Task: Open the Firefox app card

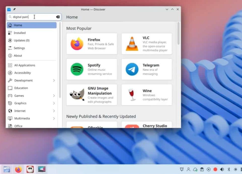Action: [92, 44]
